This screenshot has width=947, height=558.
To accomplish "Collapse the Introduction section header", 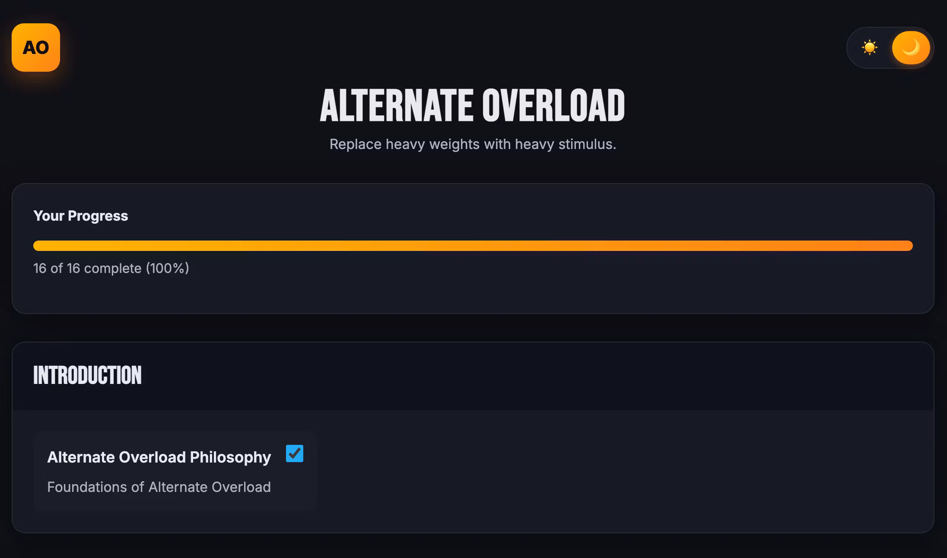I will 473,376.
